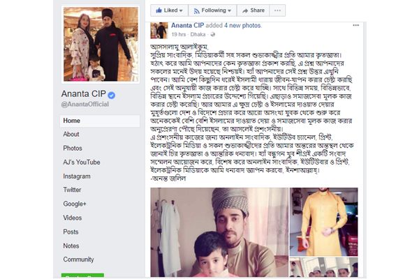The image size is (419, 279).
Task: Expand the Following dropdown arrow
Action: pyautogui.click(x=229, y=10)
